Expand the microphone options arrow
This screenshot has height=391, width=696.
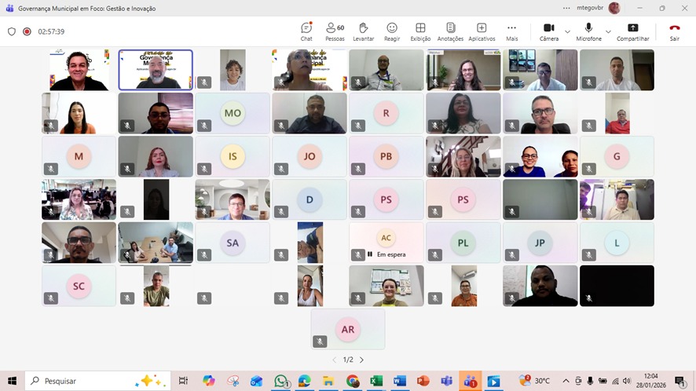coord(609,32)
